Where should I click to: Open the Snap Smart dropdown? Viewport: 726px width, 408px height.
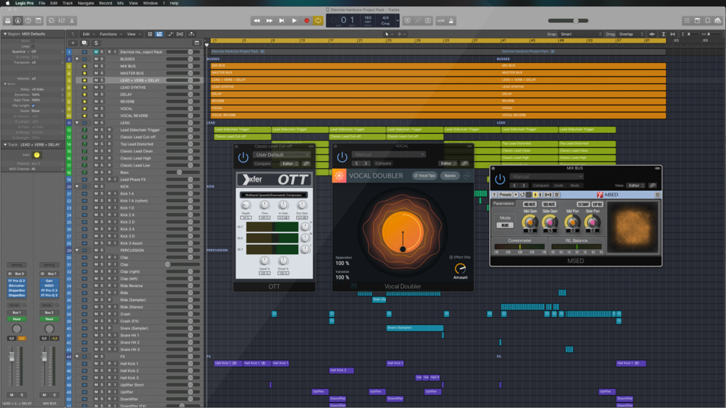[581, 34]
